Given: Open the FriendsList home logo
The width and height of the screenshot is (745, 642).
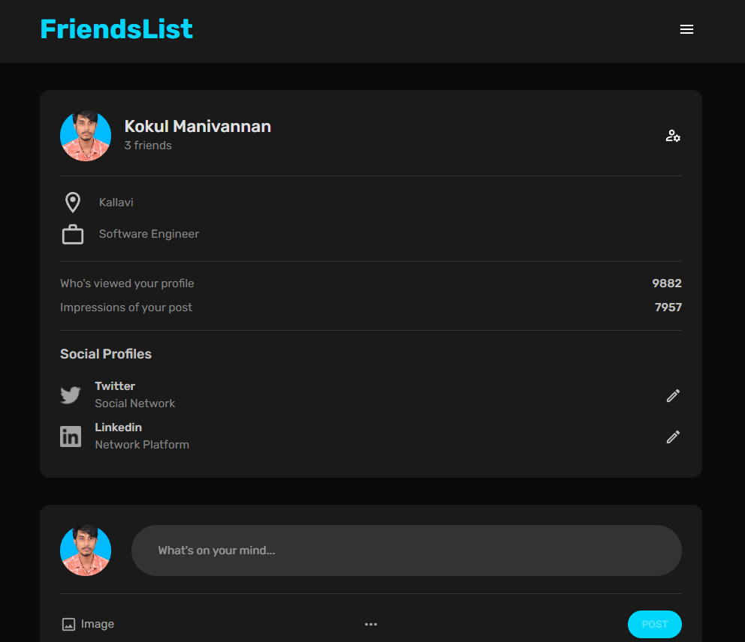Looking at the screenshot, I should (117, 28).
